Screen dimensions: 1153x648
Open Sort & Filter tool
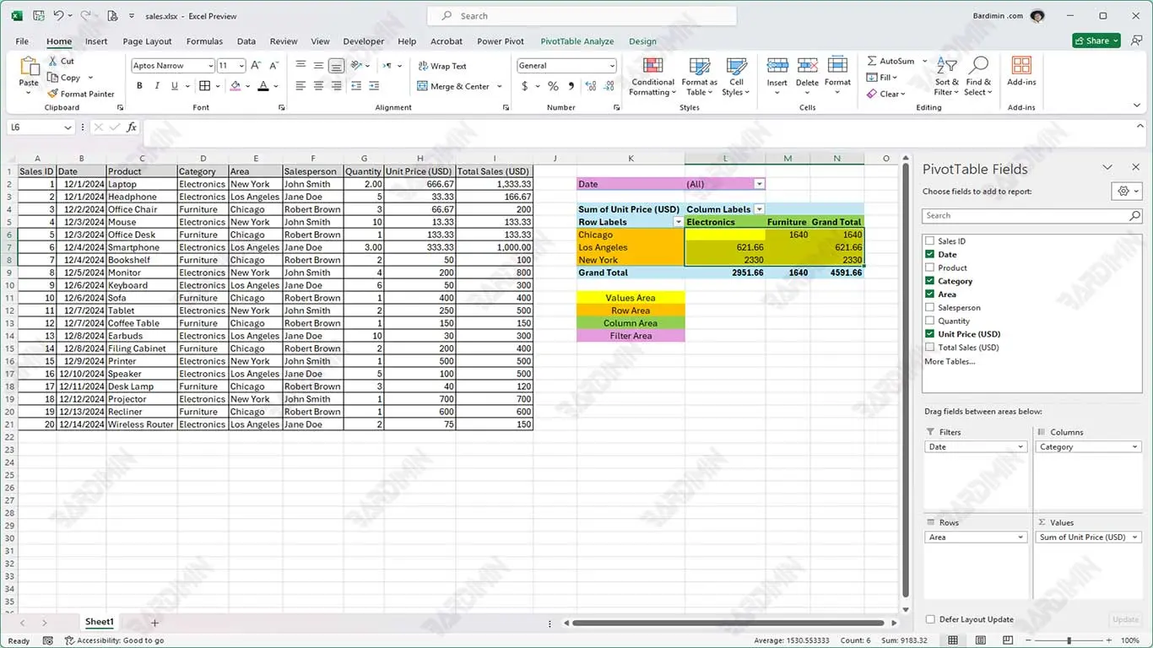click(x=946, y=67)
